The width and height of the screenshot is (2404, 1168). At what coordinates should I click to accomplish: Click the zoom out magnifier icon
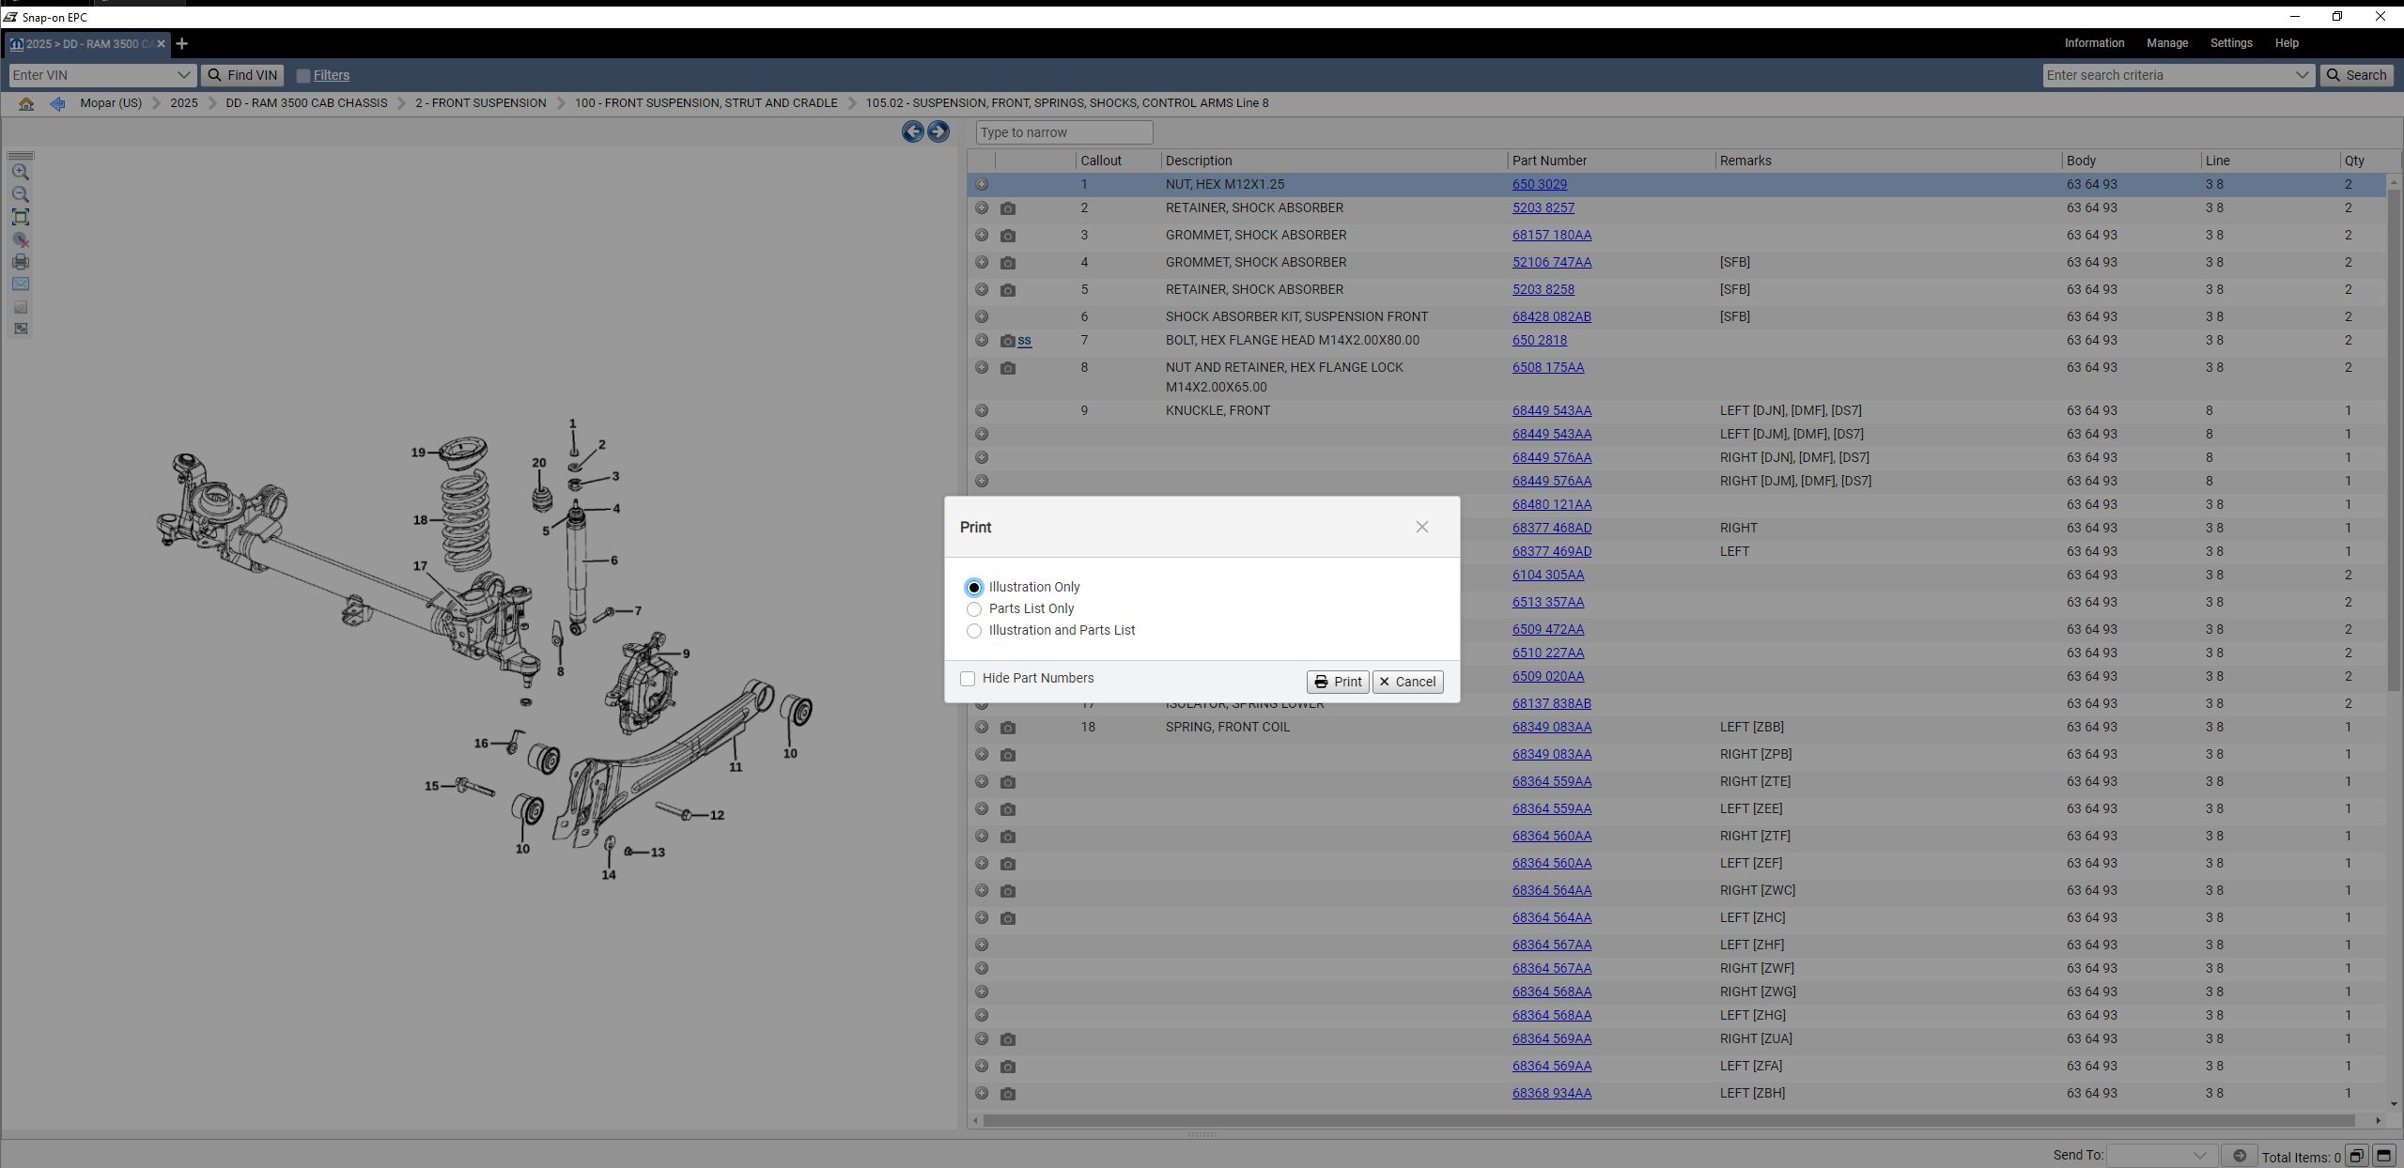21,195
